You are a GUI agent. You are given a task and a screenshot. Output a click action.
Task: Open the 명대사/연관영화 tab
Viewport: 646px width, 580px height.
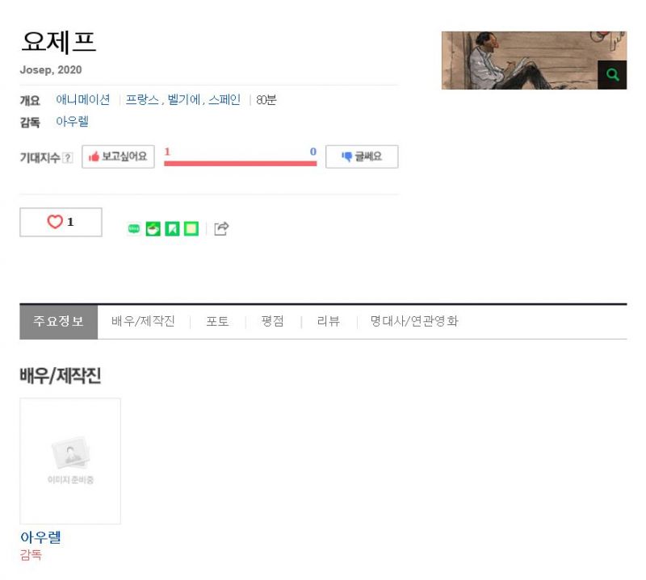414,321
